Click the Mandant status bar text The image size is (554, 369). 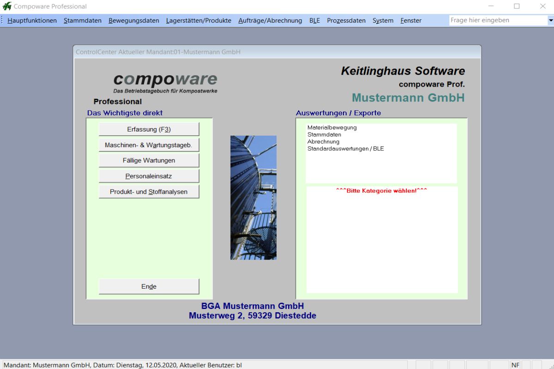123,365
